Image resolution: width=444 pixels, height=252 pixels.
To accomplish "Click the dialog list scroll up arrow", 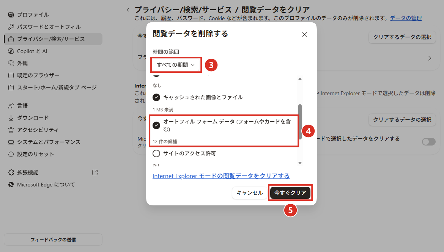I will [300, 78].
